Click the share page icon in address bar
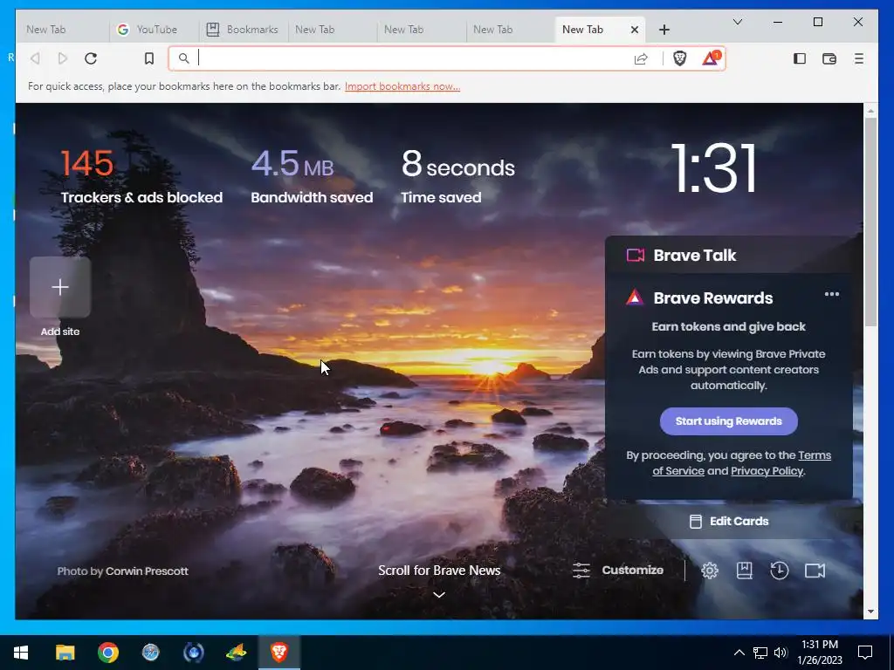 641,58
